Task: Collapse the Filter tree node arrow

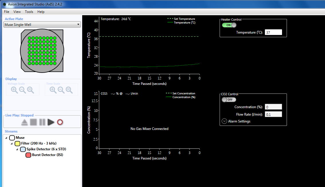Action: [12, 144]
